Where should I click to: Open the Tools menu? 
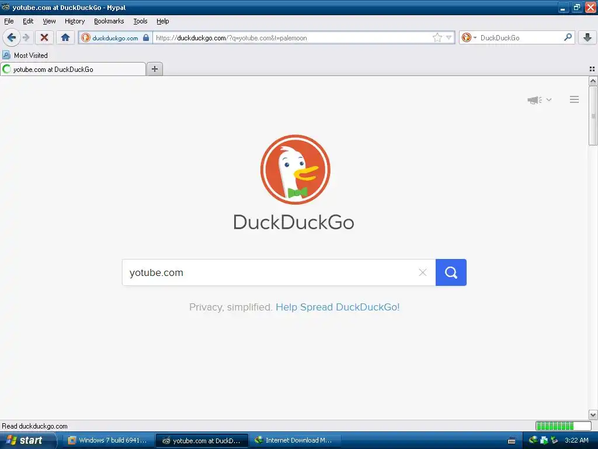click(140, 21)
